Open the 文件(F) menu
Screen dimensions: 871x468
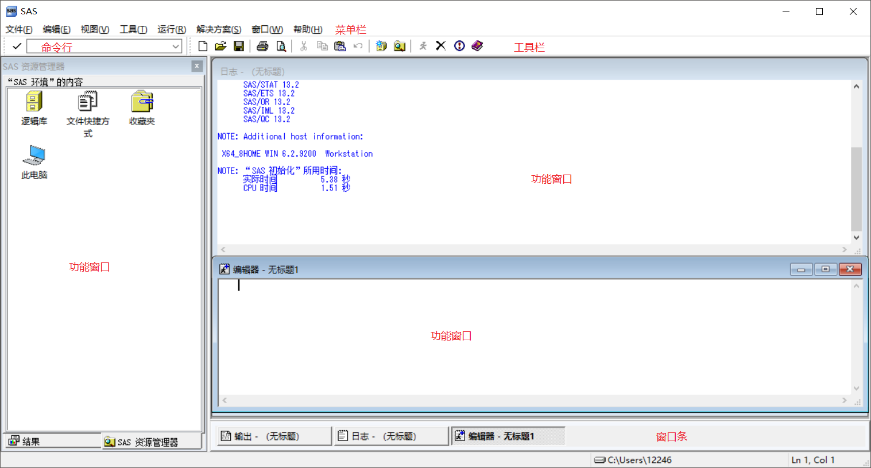click(19, 29)
